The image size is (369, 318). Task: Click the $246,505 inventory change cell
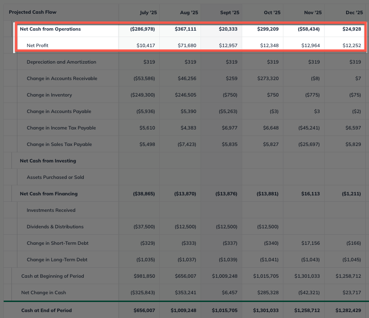point(185,95)
